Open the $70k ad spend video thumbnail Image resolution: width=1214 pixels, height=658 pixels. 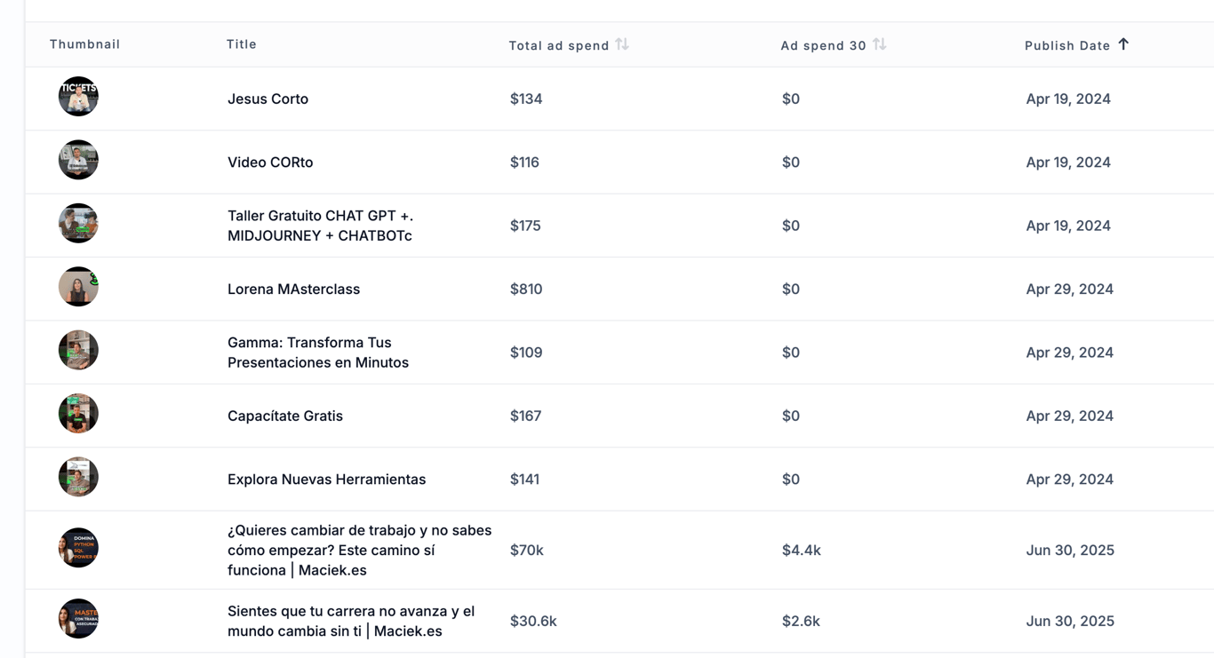(78, 548)
